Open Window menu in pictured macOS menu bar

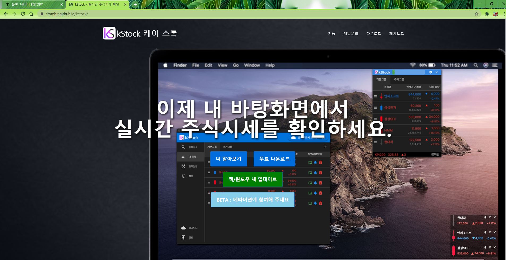point(252,65)
